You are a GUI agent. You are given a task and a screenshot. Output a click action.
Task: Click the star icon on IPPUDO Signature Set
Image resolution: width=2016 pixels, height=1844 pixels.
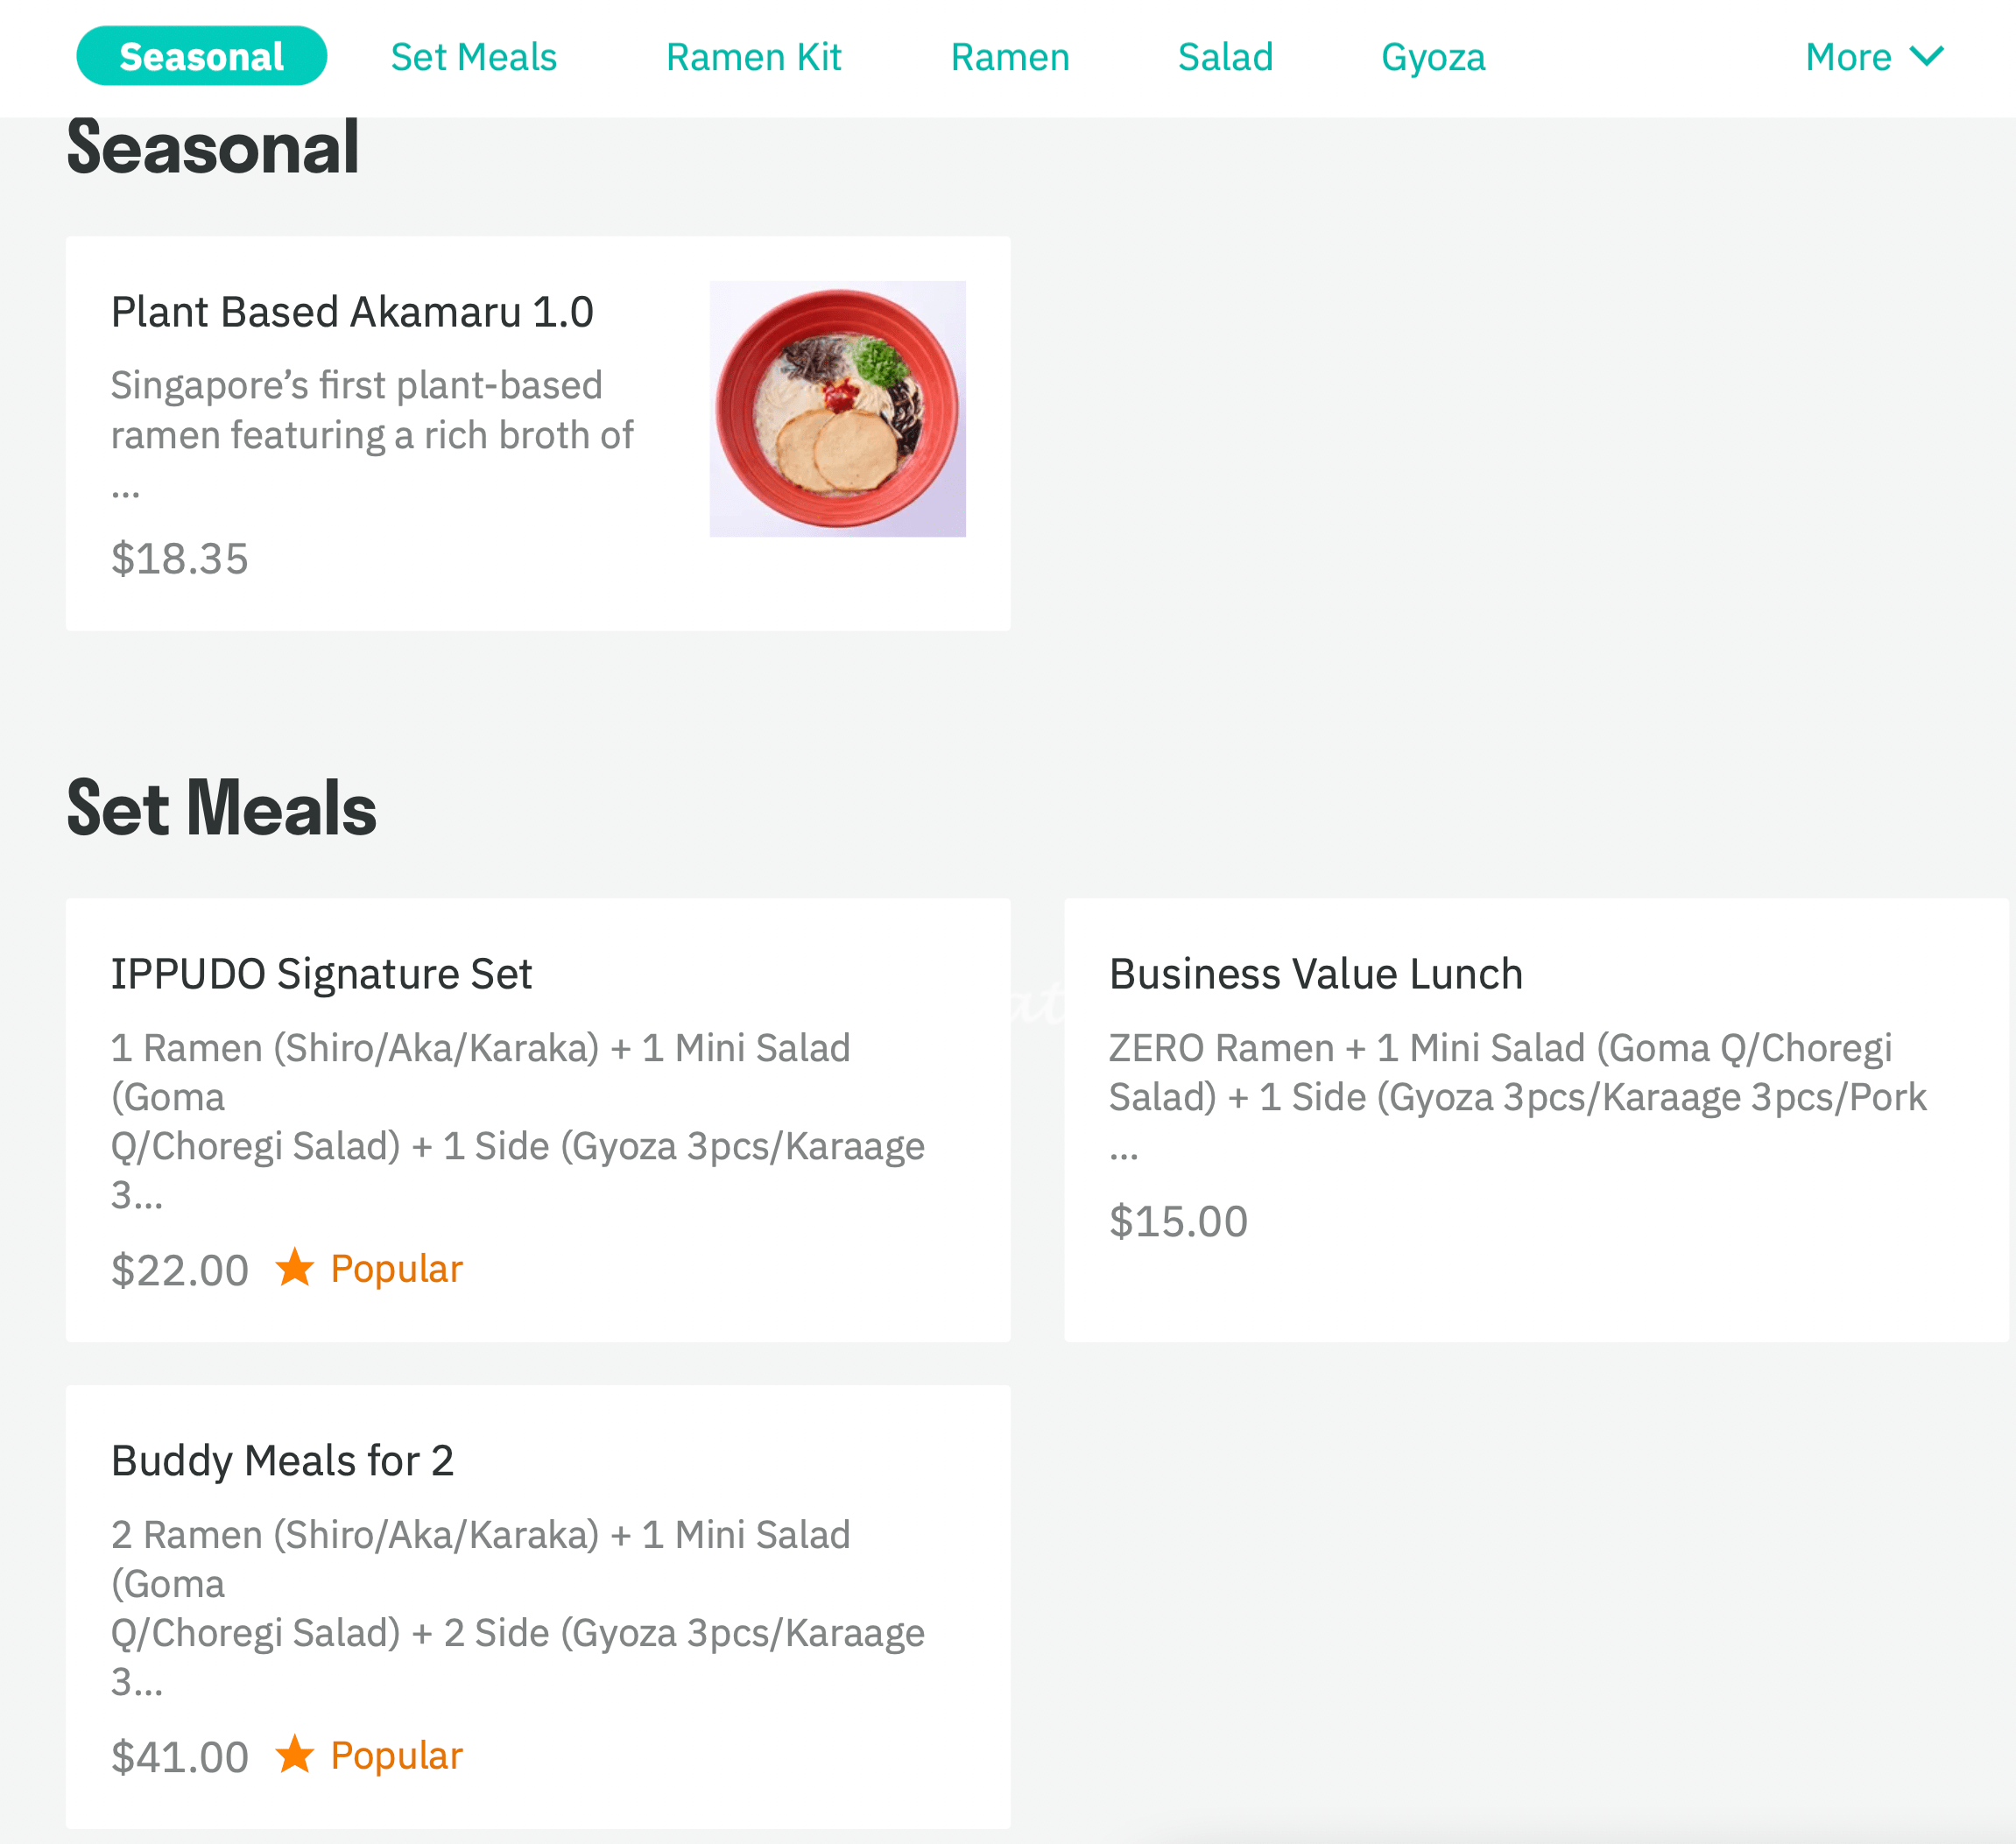(x=295, y=1267)
